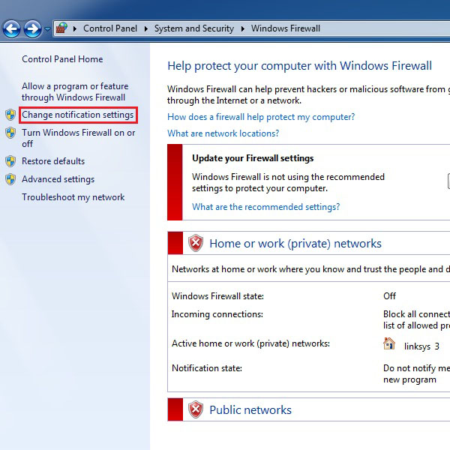Screen dimensions: 450x450
Task: Open What are network locations link
Action: click(223, 133)
